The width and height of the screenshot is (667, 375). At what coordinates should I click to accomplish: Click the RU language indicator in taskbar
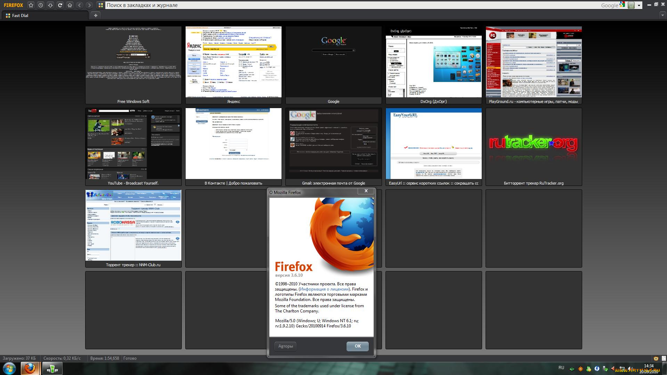561,368
